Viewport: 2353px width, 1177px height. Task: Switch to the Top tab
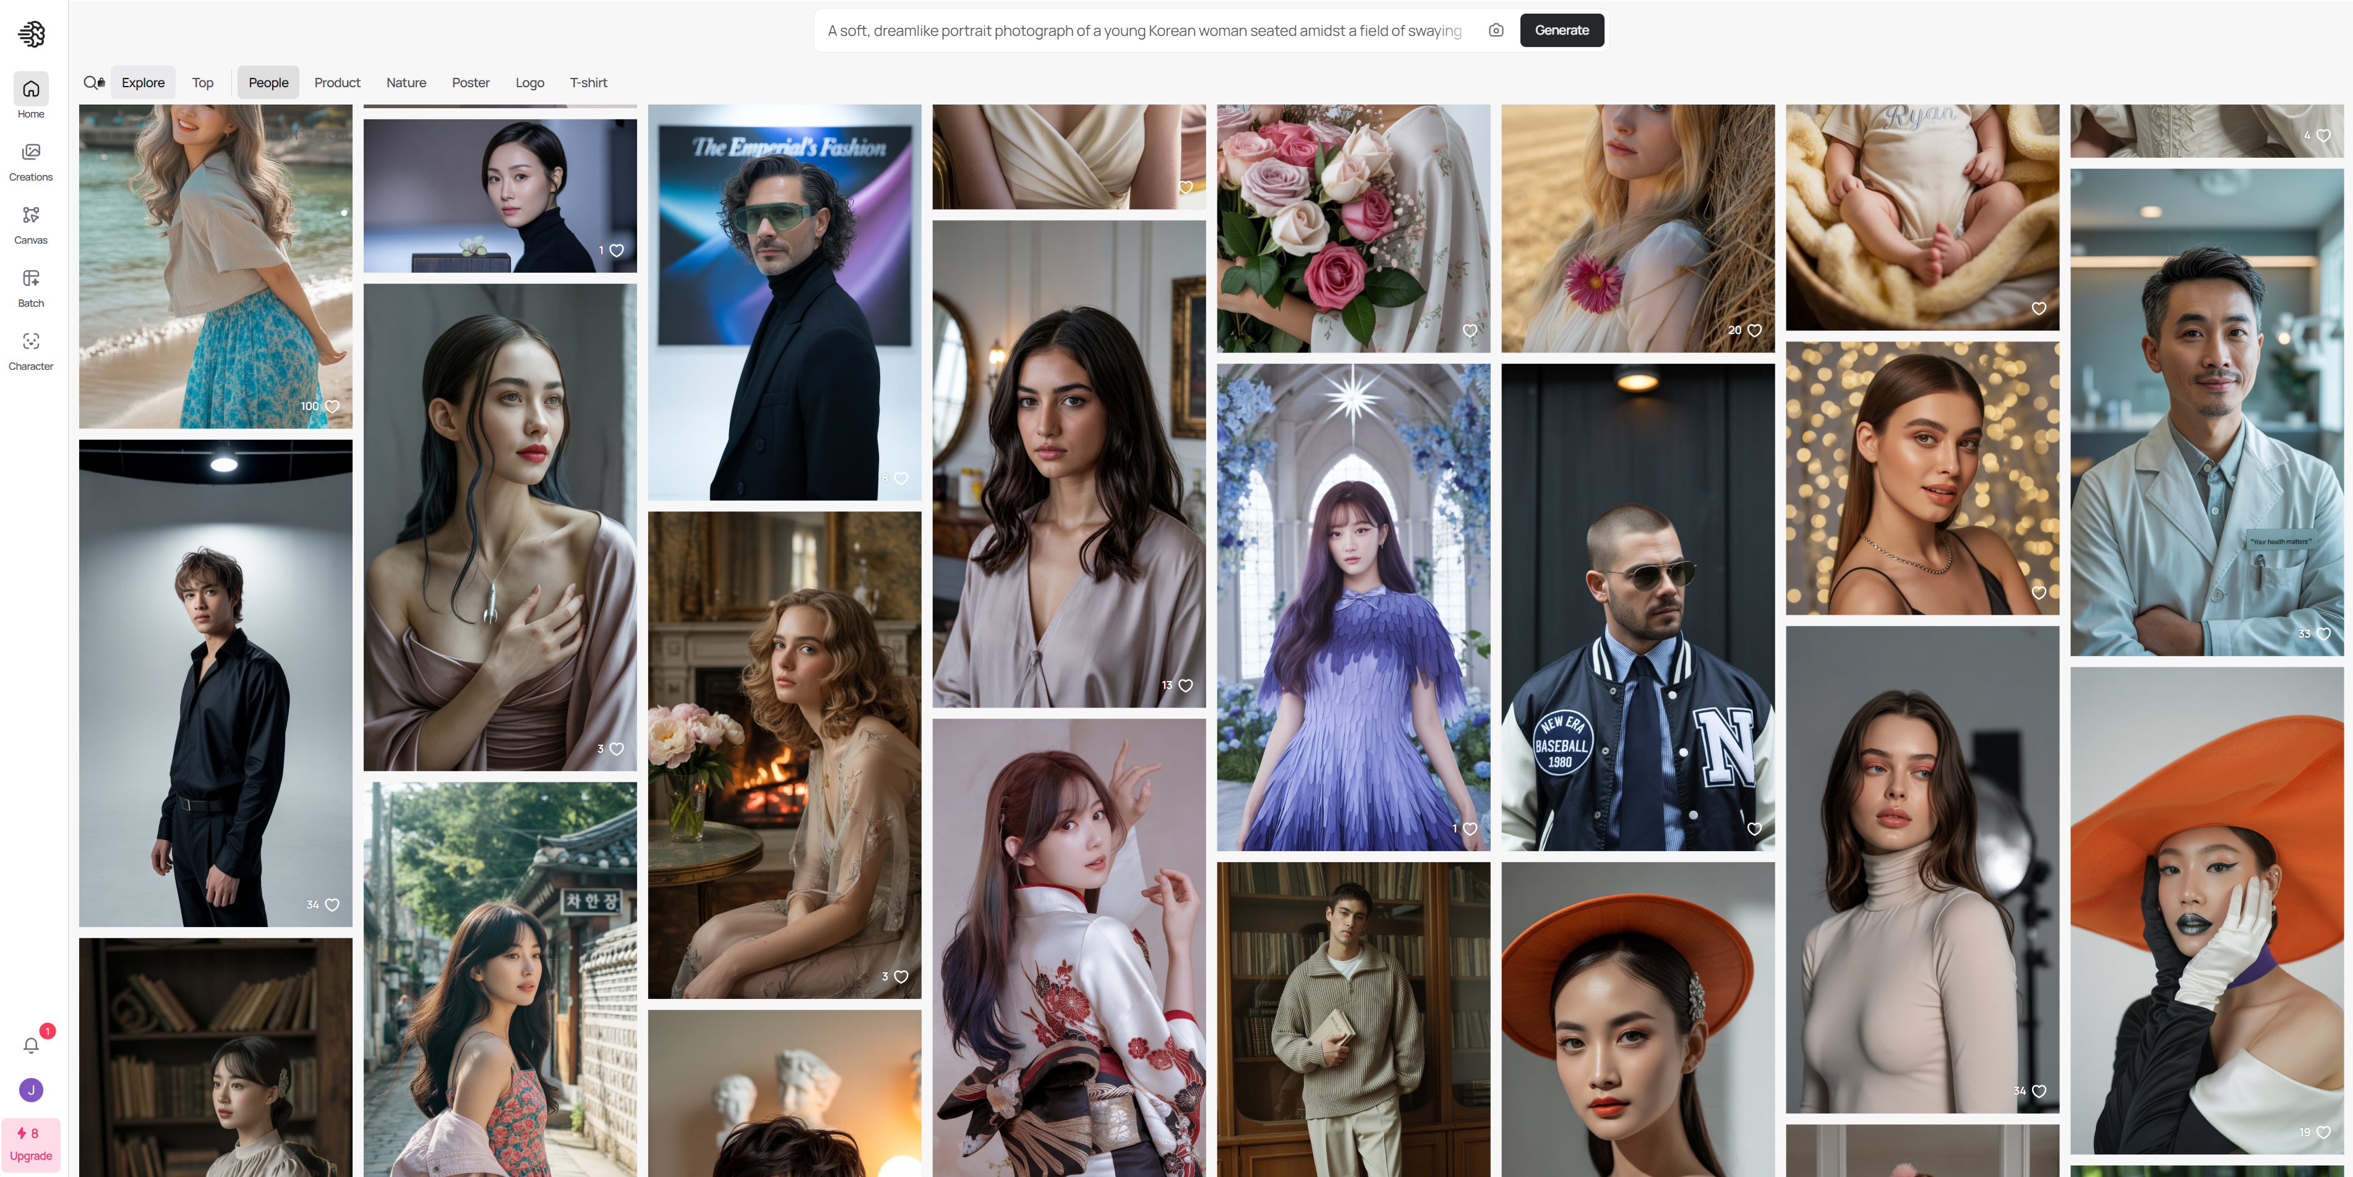click(x=203, y=82)
